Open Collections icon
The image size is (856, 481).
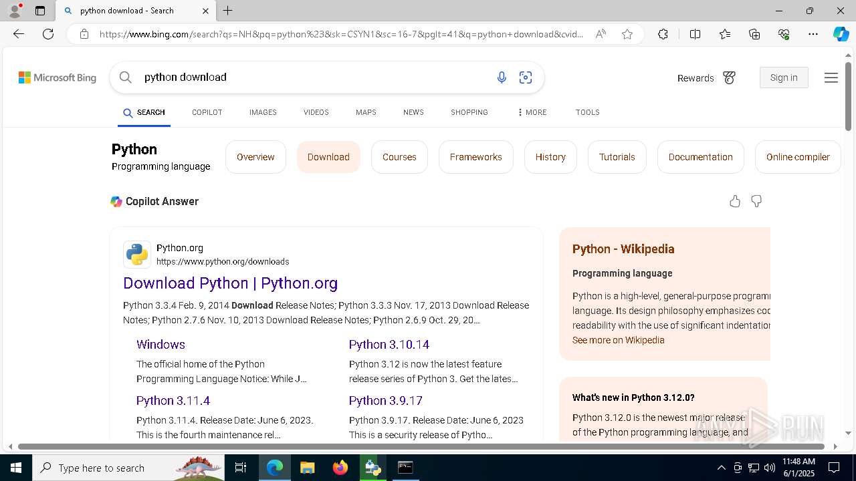(x=754, y=34)
